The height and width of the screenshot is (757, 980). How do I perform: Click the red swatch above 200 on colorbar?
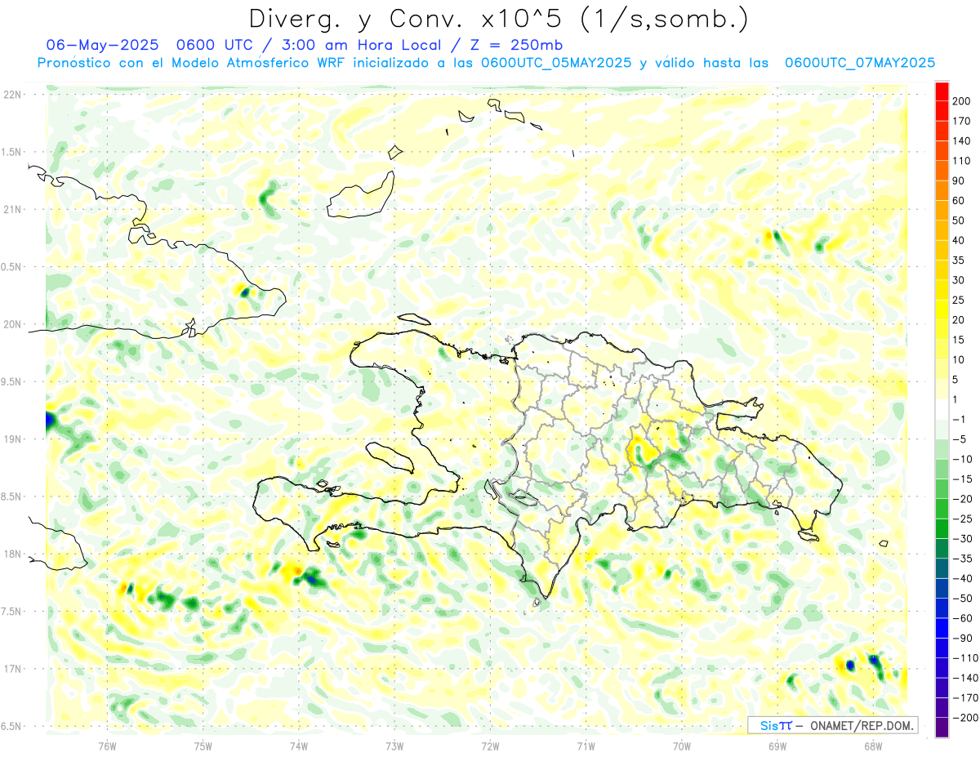(942, 91)
